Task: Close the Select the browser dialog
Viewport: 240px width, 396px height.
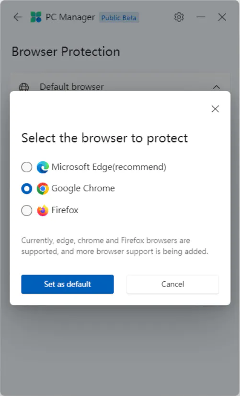Action: pos(215,109)
